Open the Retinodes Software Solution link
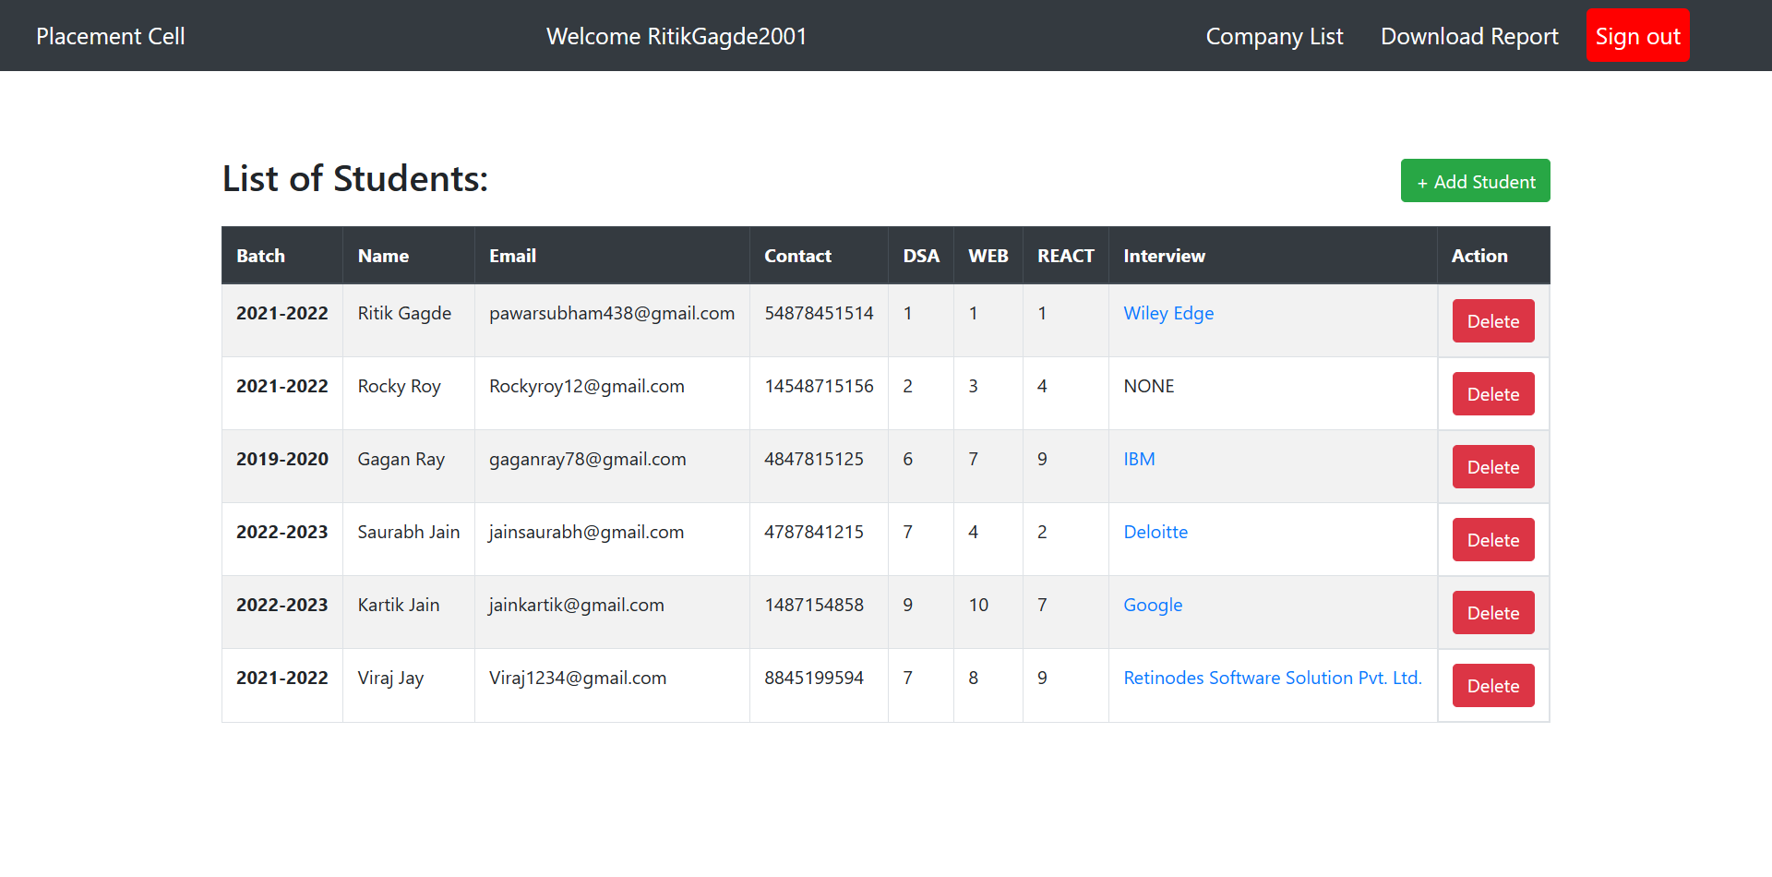Screen dimensions: 1772x877 click(1272, 678)
